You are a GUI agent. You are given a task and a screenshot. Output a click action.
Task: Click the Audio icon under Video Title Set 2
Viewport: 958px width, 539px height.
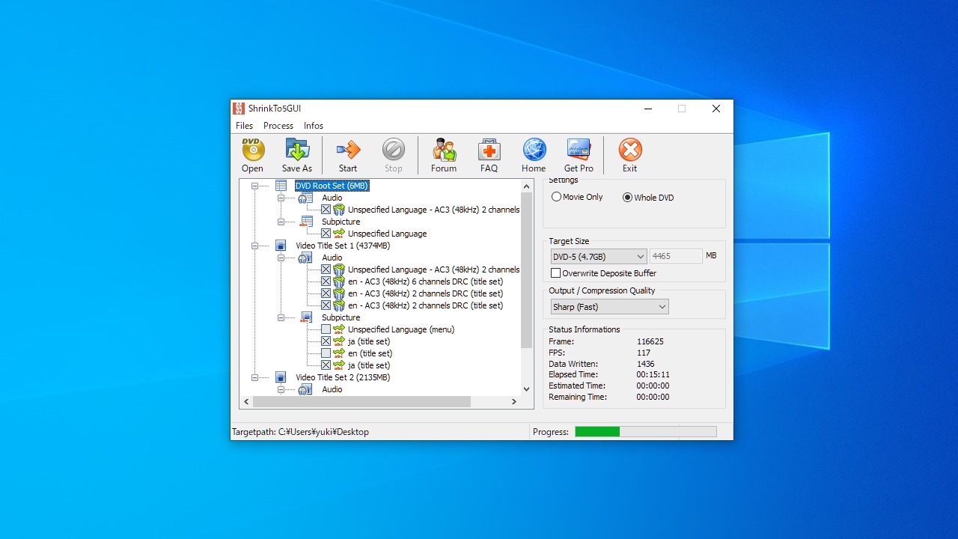[305, 389]
